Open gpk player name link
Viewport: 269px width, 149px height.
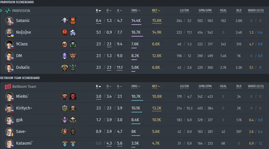(x=19, y=120)
